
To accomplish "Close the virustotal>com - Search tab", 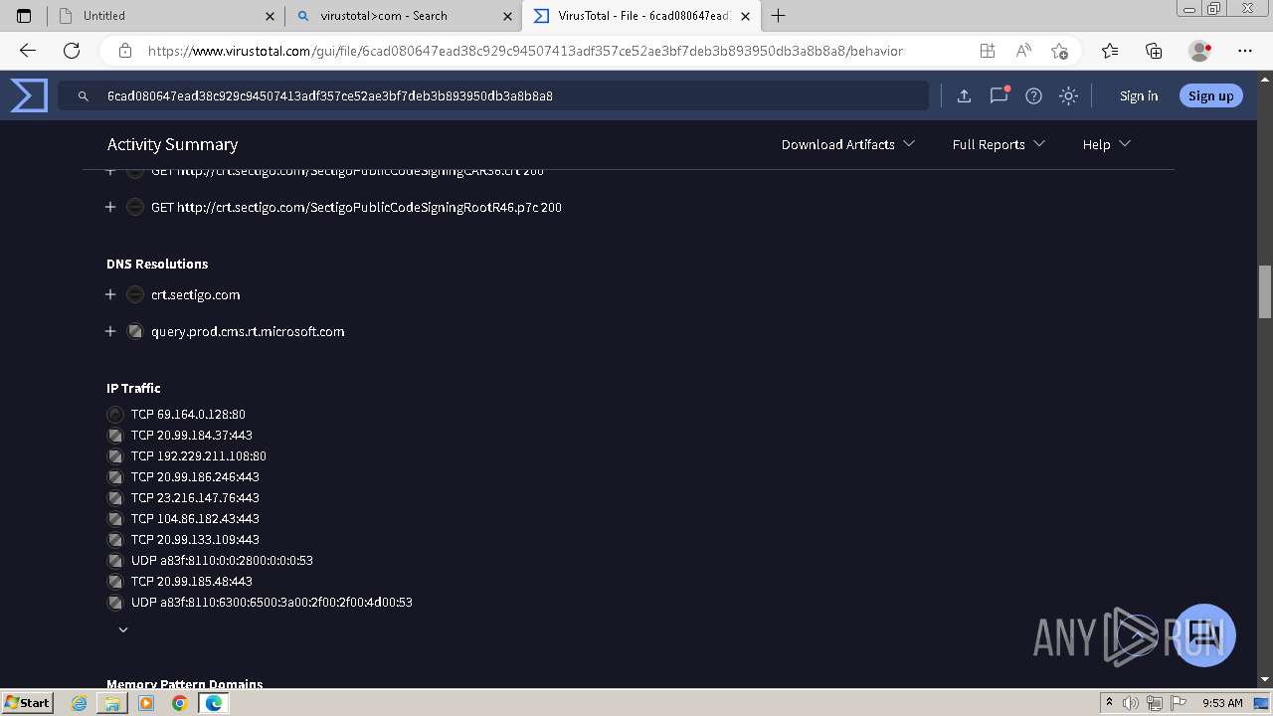I will (x=508, y=16).
